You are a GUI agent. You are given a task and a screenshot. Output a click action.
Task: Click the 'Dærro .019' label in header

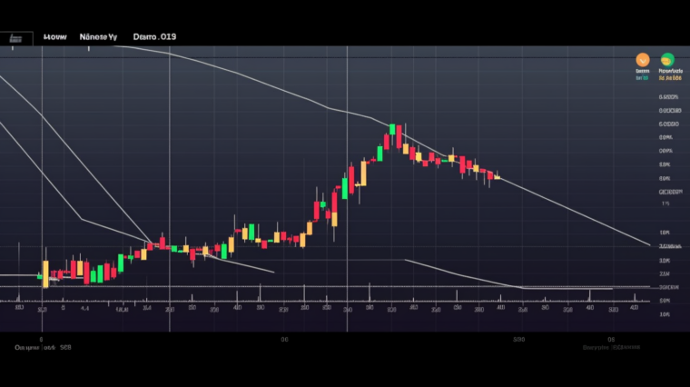coord(154,37)
